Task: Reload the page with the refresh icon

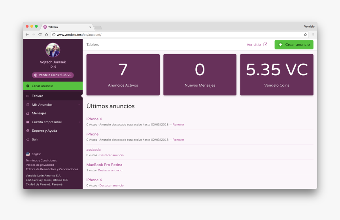Action: pyautogui.click(x=40, y=34)
